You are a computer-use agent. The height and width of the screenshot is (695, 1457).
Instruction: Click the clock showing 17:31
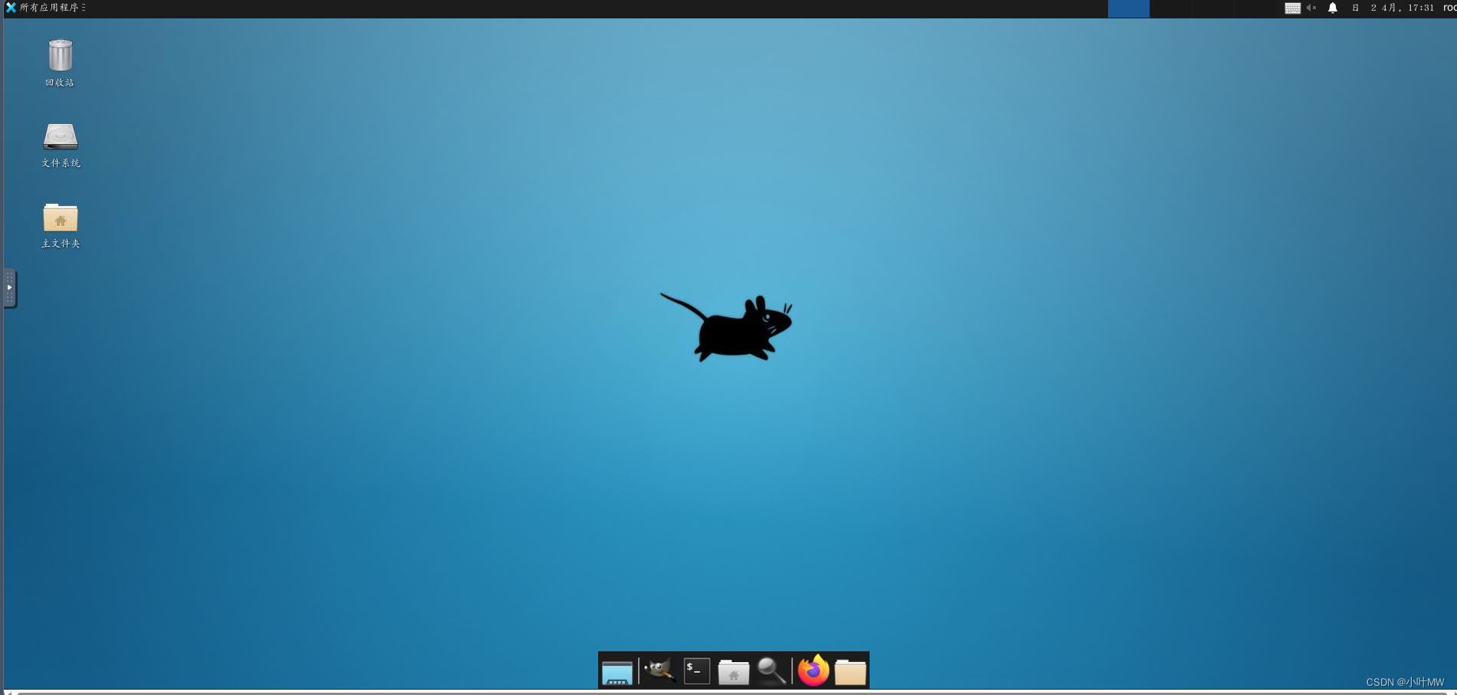1393,8
